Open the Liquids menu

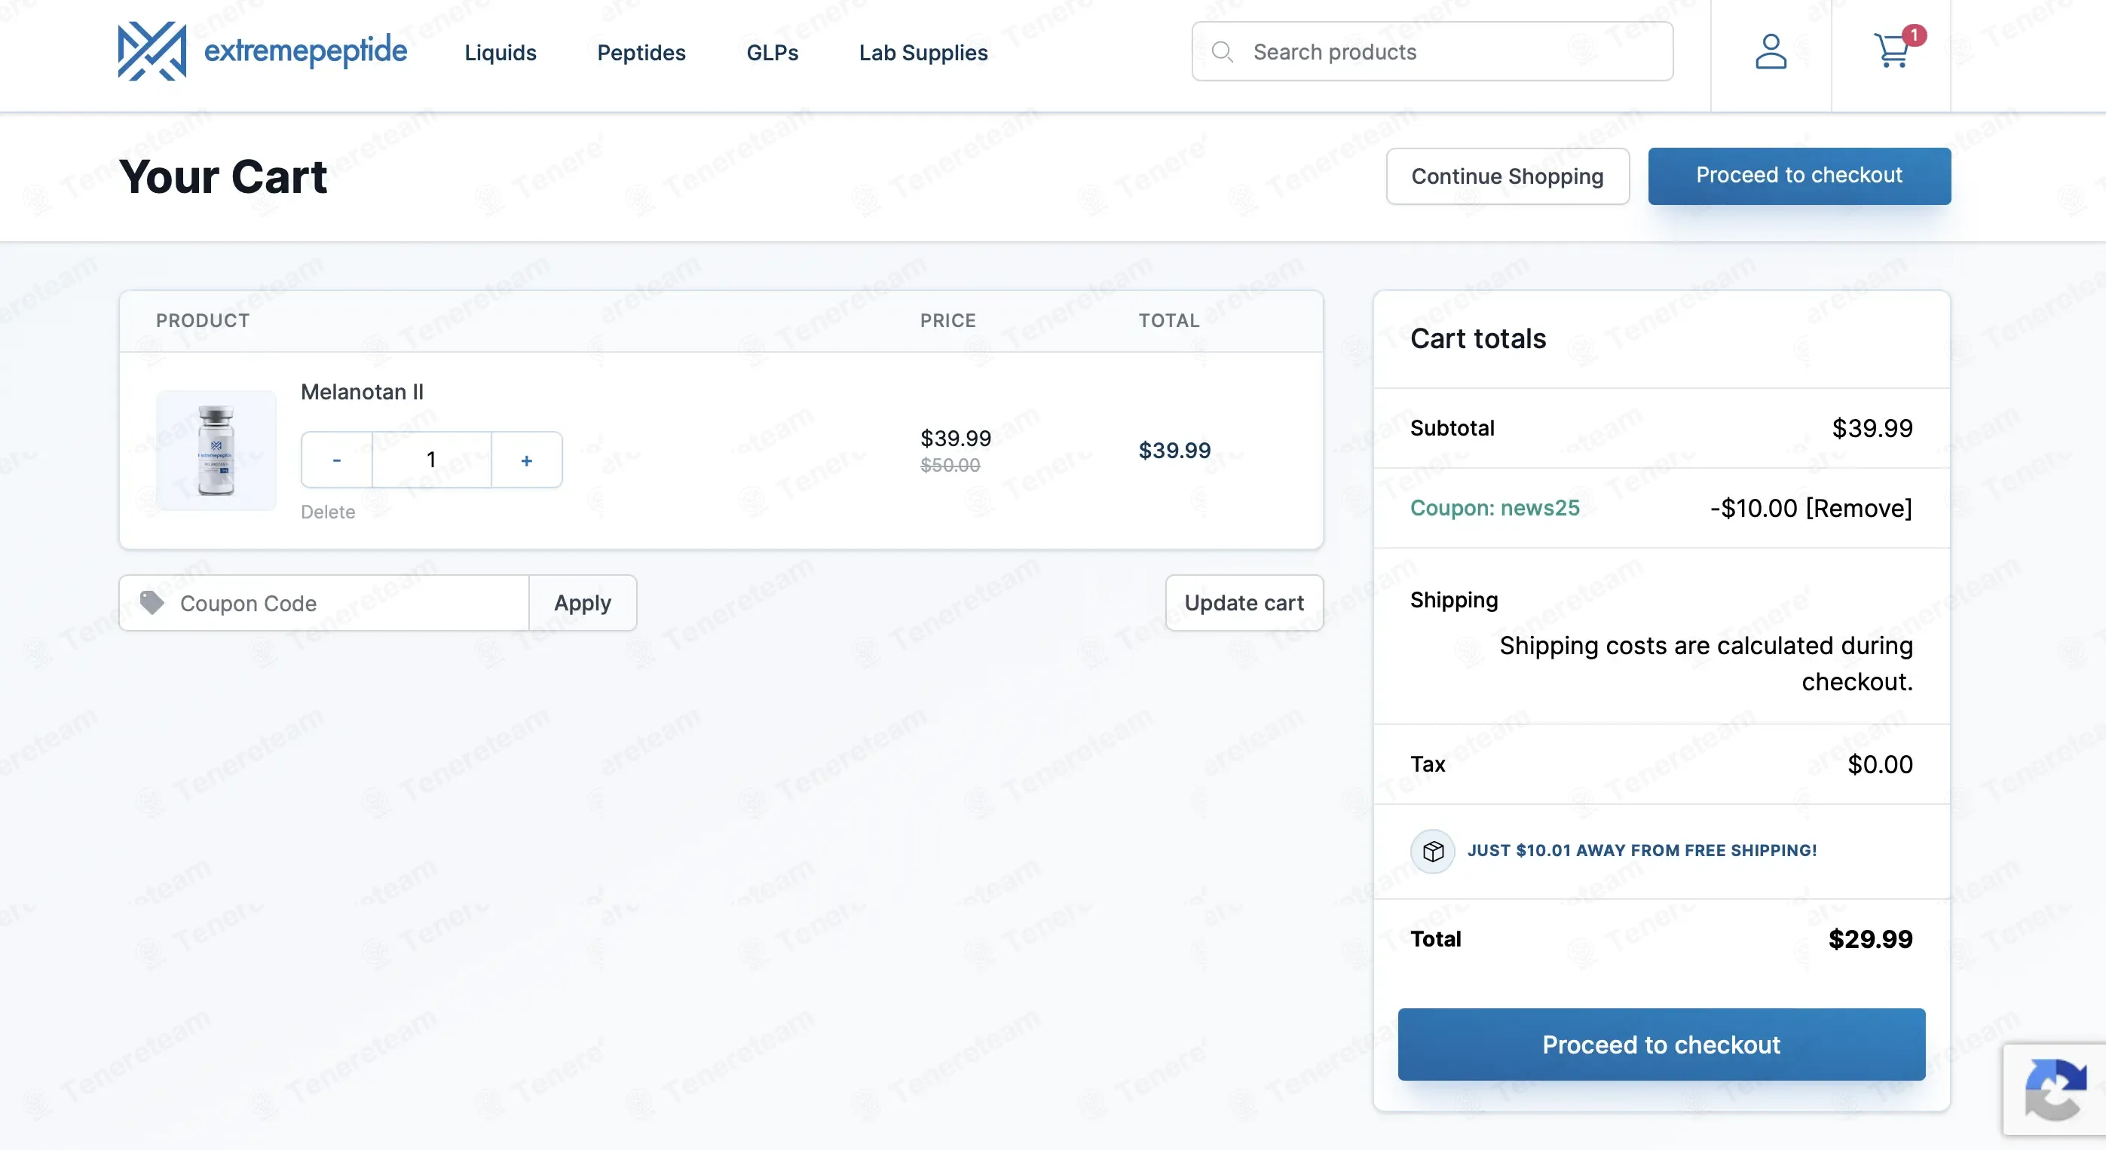tap(500, 52)
